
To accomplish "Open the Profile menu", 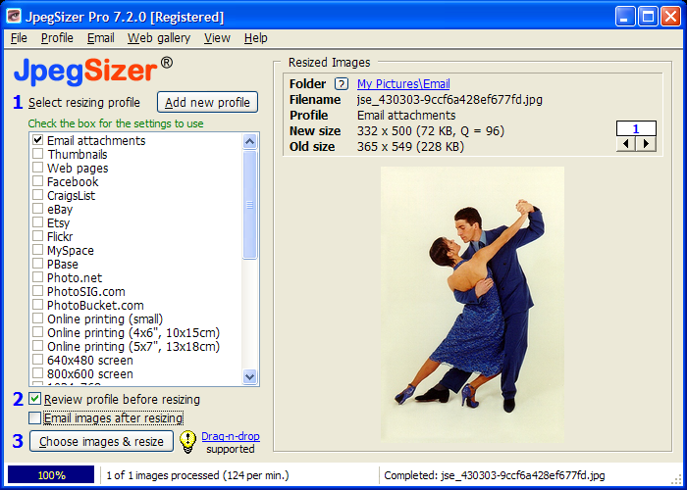I will [x=57, y=38].
